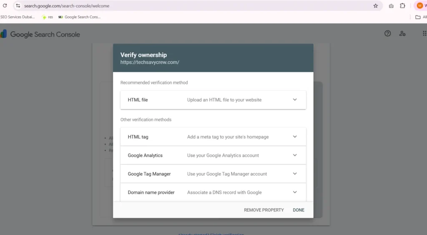Viewport: 427px width, 235px height.
Task: Click the techsavycrew.com URL in dialog header
Action: pyautogui.click(x=150, y=62)
